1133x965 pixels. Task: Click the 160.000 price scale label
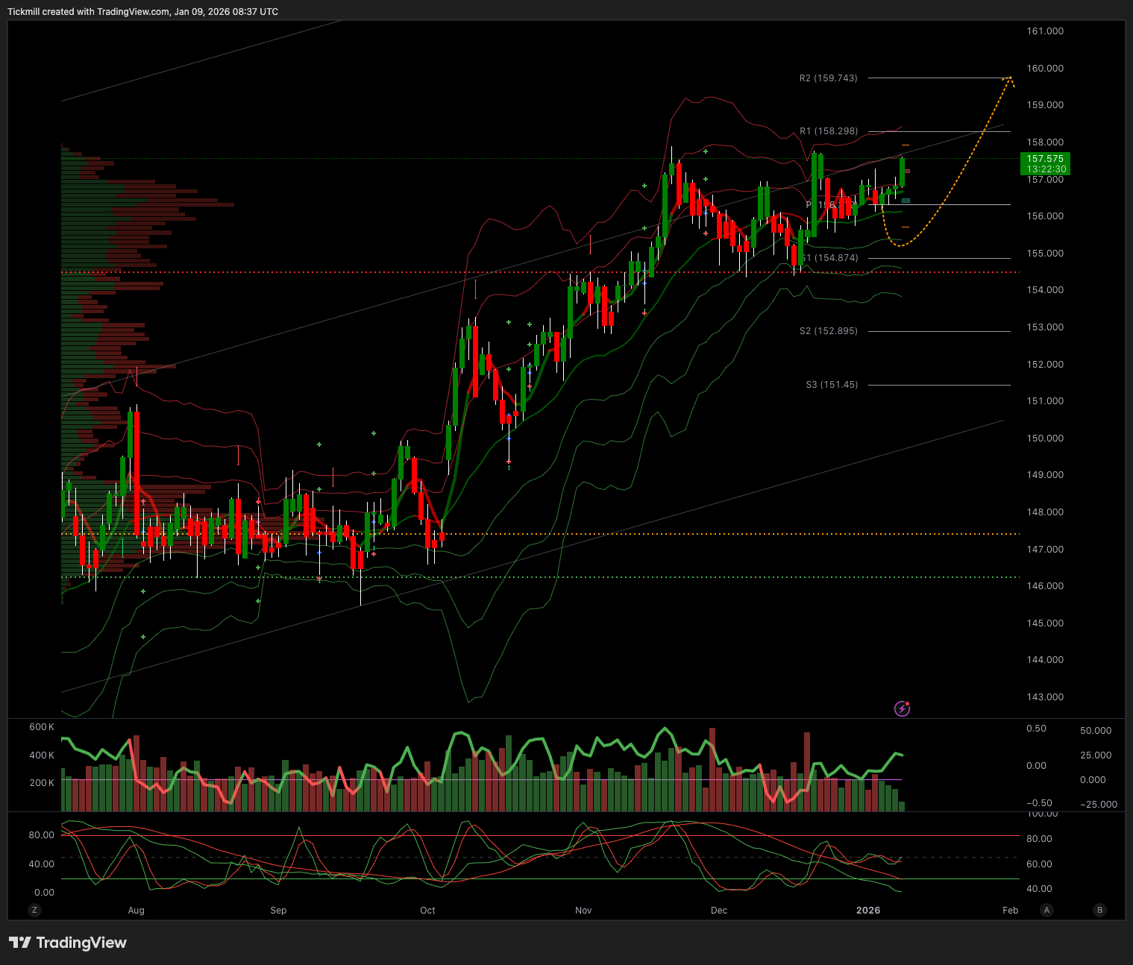point(1045,69)
